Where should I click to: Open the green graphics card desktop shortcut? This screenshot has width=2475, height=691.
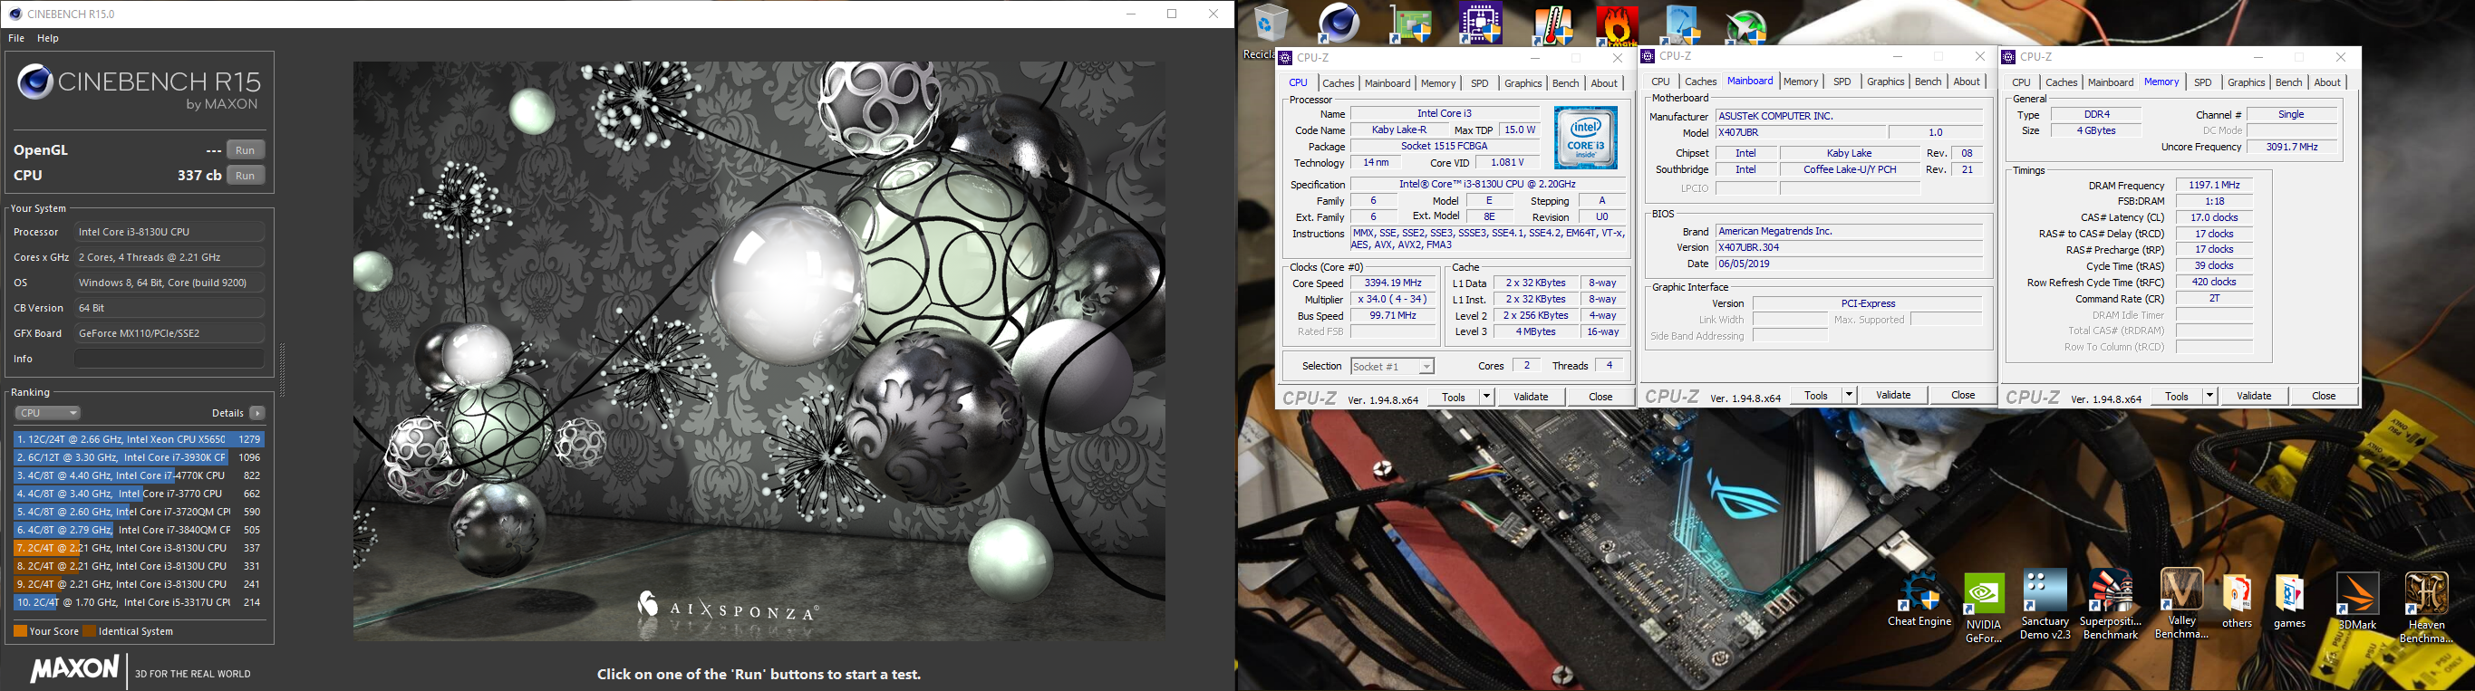[1410, 23]
